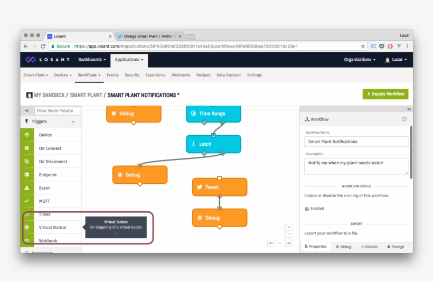This screenshot has height=282, width=433.
Task: Collapse the Triggers section
Action: 73,122
